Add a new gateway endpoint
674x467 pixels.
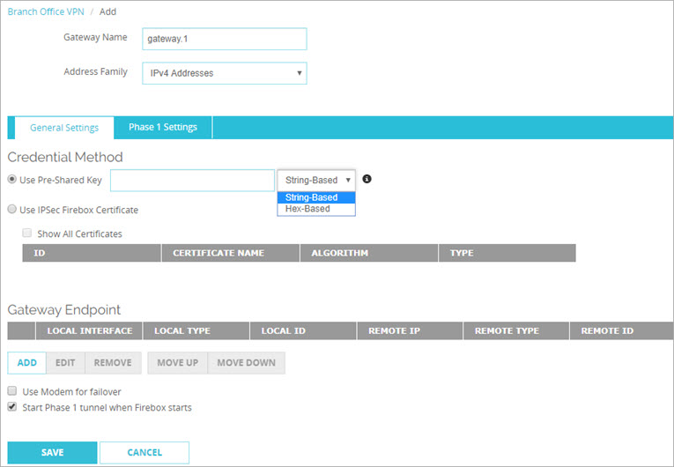tap(26, 363)
